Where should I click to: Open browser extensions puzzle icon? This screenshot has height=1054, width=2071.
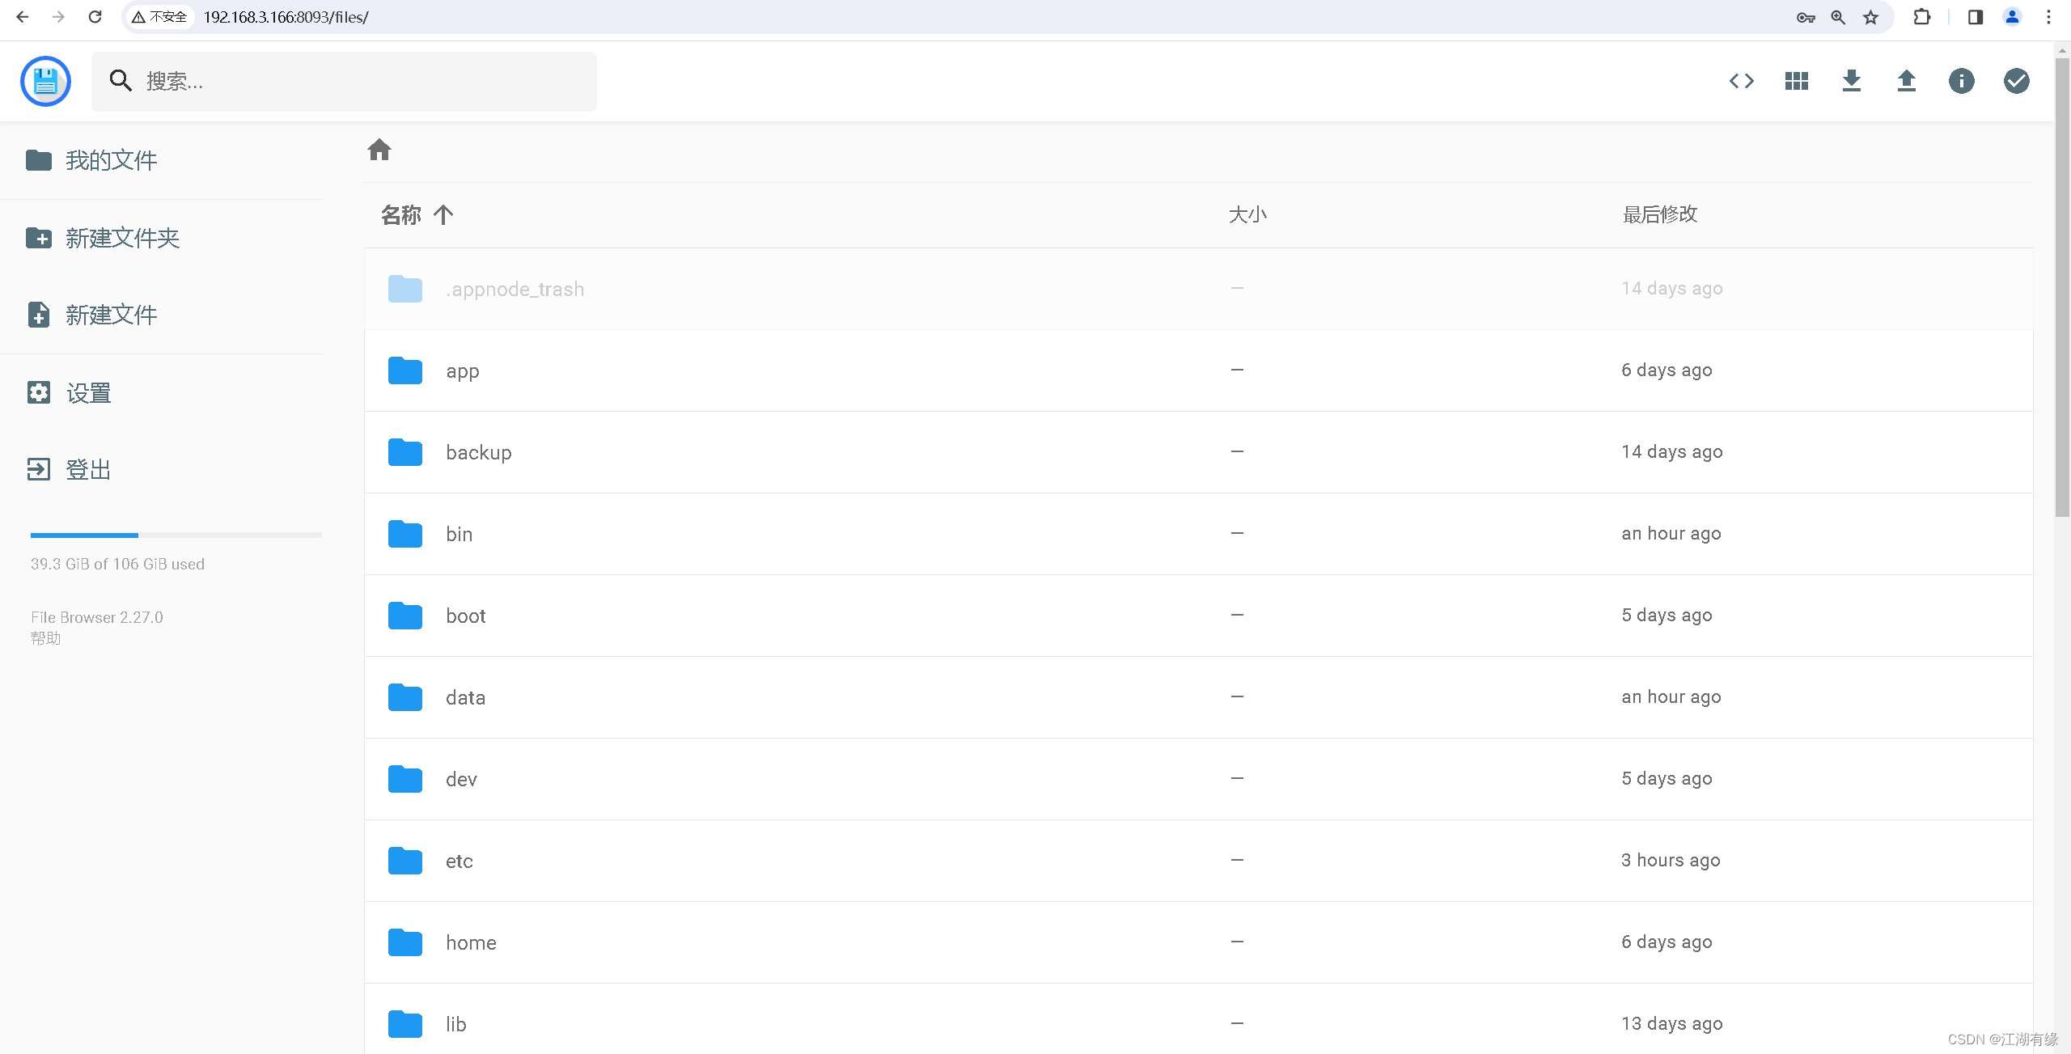click(x=1922, y=17)
